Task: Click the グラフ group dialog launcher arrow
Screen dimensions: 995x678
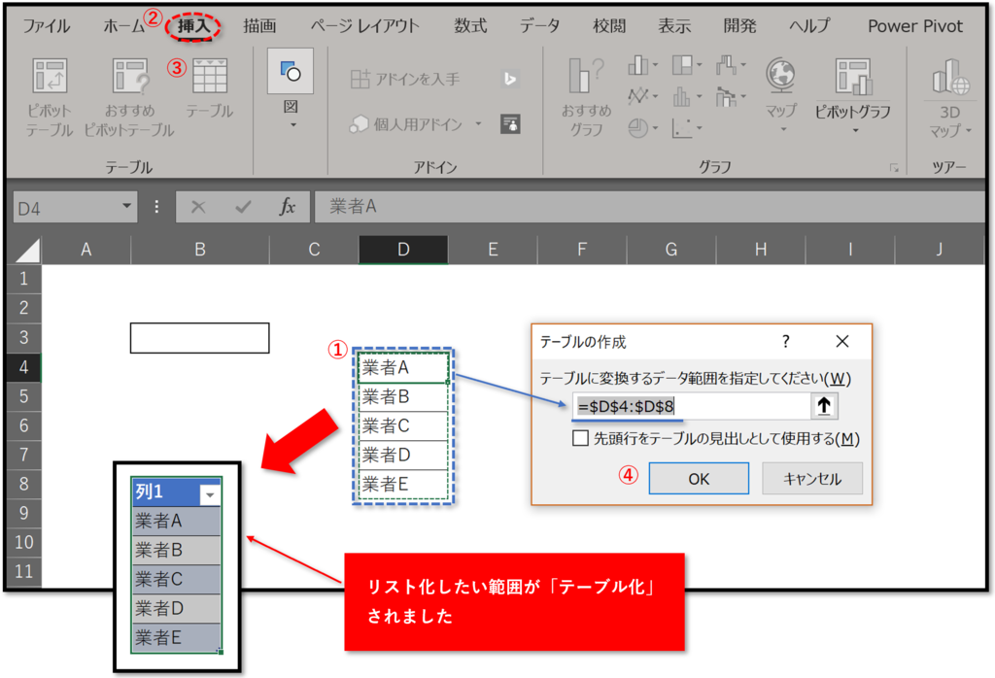Action: coord(893,166)
